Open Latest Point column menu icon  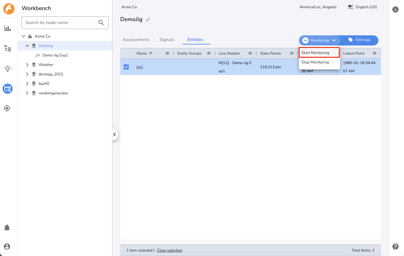click(x=375, y=53)
